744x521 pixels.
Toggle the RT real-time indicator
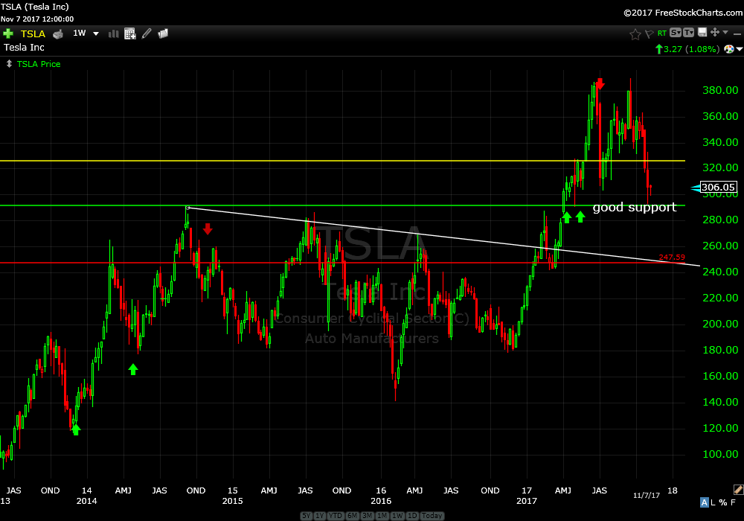(661, 33)
